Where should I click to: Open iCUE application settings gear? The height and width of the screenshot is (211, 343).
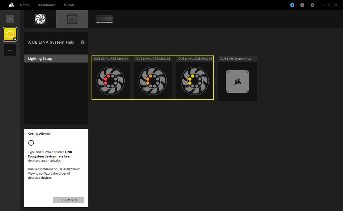[x=312, y=5]
